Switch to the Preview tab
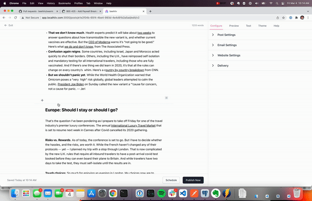Viewport: 312px width, 201px height. (x=234, y=26)
